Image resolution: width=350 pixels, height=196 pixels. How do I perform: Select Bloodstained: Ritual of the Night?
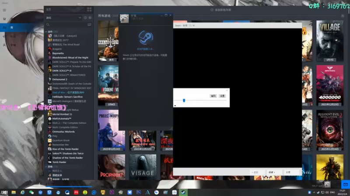(x=70, y=57)
